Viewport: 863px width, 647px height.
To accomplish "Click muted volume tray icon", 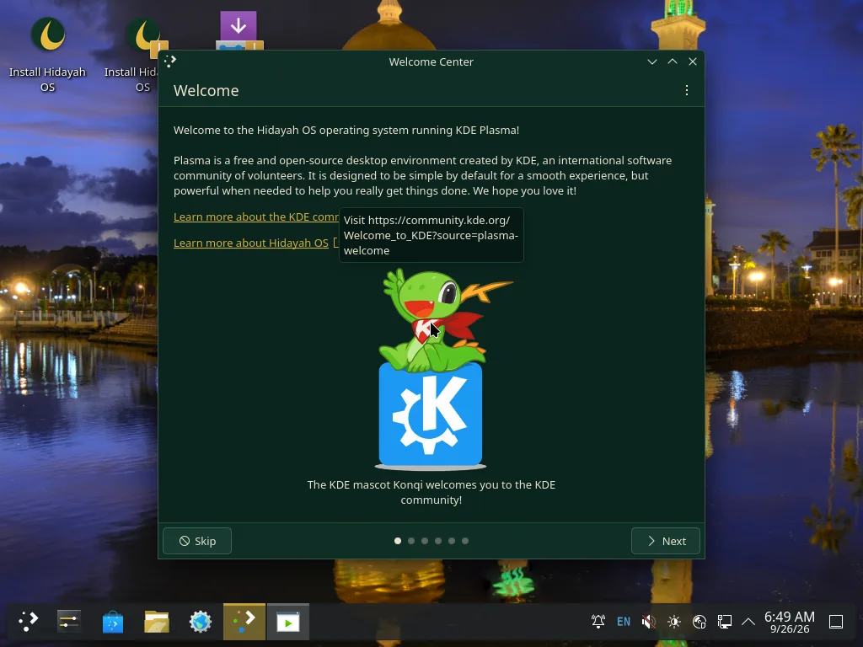I will pyautogui.click(x=649, y=622).
